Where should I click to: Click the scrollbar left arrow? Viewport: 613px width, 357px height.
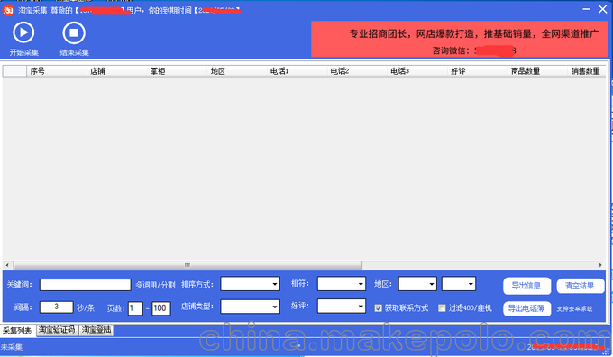[7, 265]
